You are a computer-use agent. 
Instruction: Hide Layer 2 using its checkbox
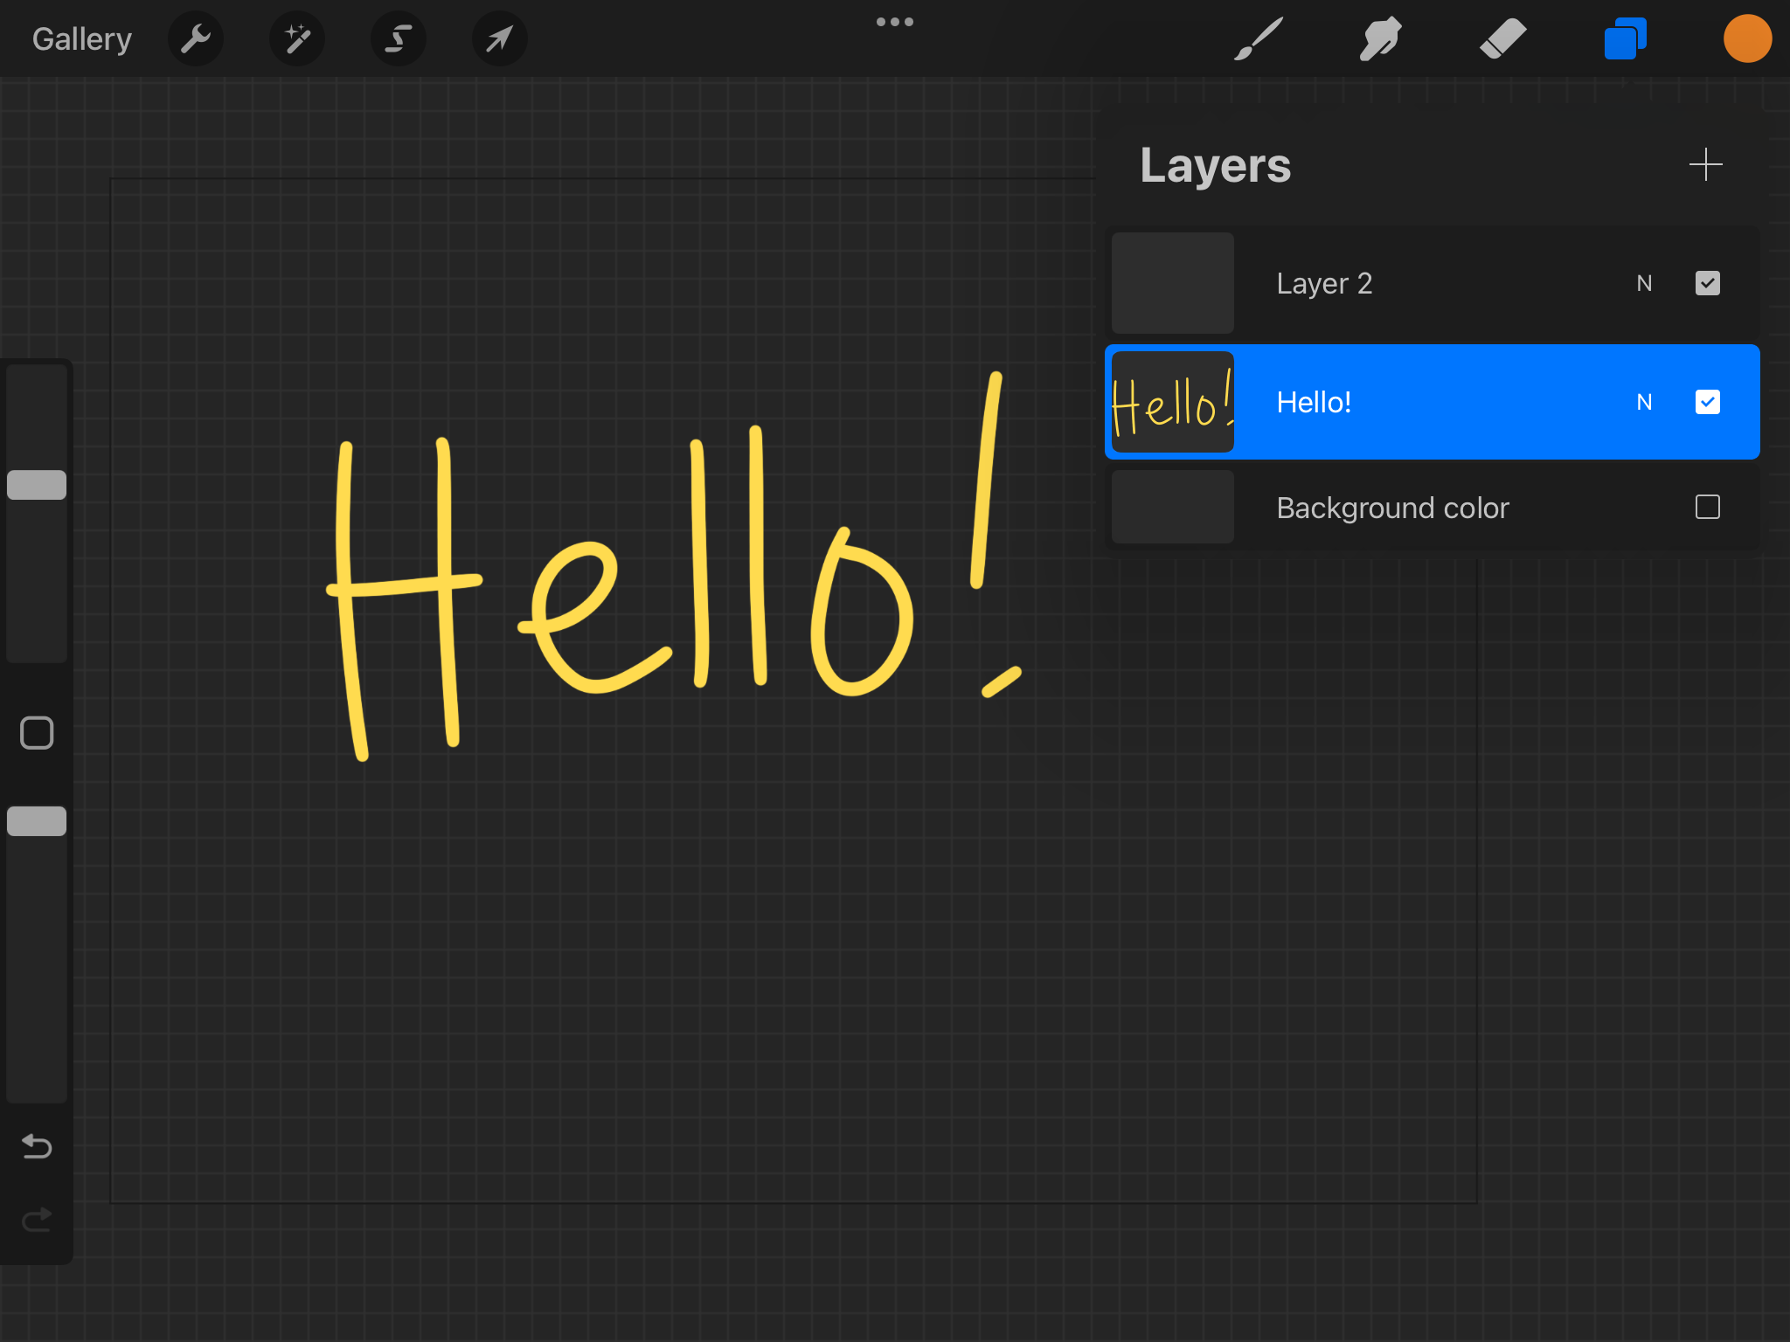pyautogui.click(x=1707, y=283)
